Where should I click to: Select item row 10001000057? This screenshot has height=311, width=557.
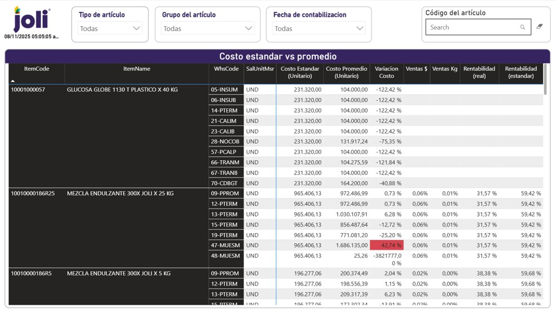28,90
